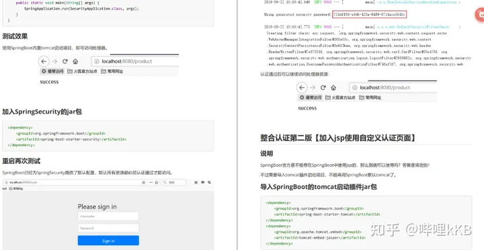Click site info icon in 测试效果 address bar
The width and height of the screenshot is (484, 250).
point(97,61)
